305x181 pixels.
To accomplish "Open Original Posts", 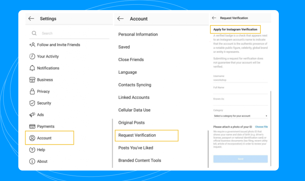I will [131, 123].
